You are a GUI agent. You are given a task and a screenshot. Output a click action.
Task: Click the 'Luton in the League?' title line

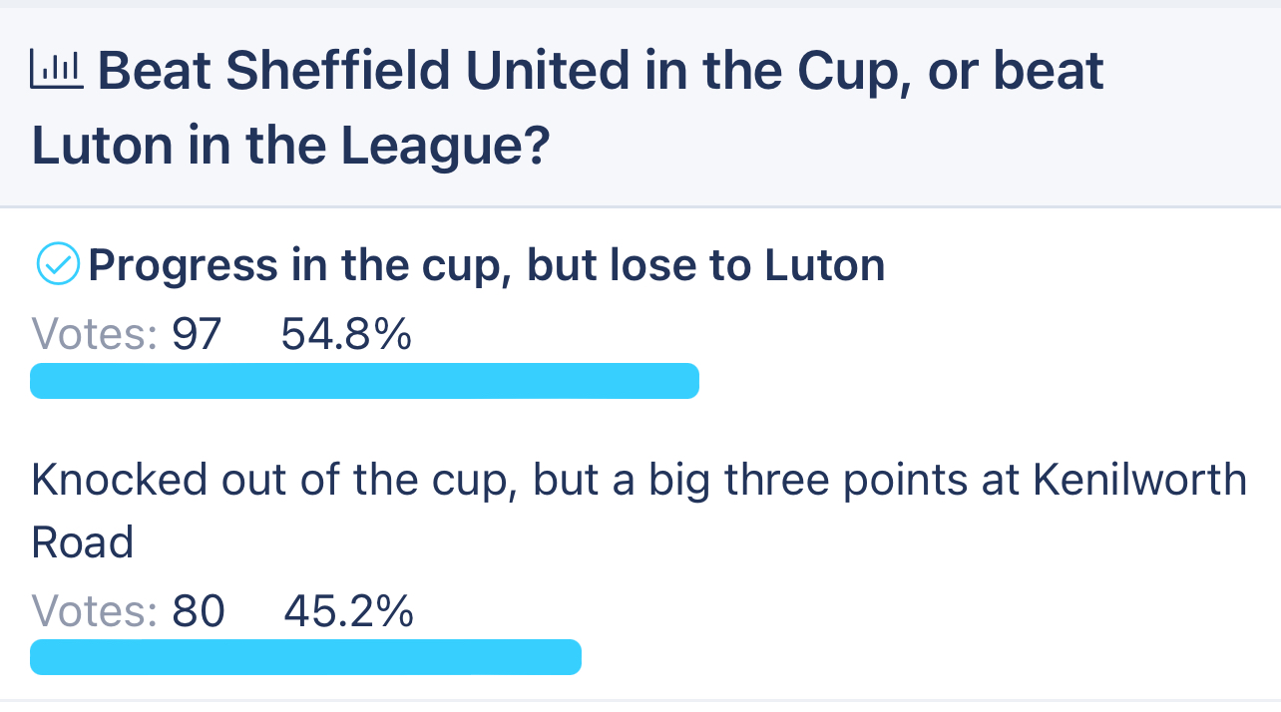(x=290, y=147)
